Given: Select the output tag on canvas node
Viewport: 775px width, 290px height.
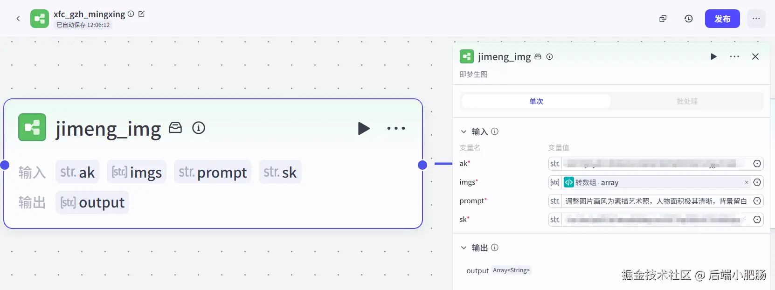Looking at the screenshot, I should 92,202.
